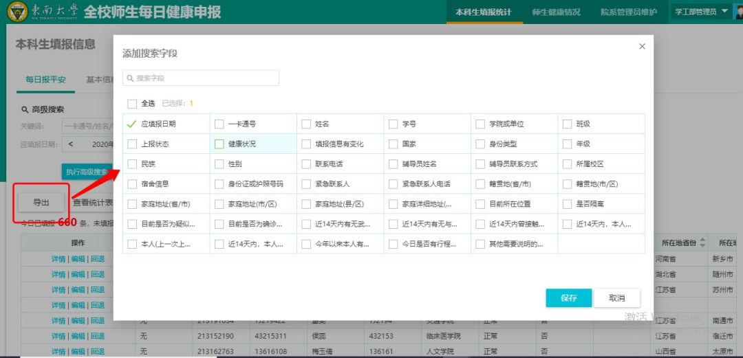743x358 pixels.
Task: Check the 籍贯地(省/市) field
Action: [480, 184]
